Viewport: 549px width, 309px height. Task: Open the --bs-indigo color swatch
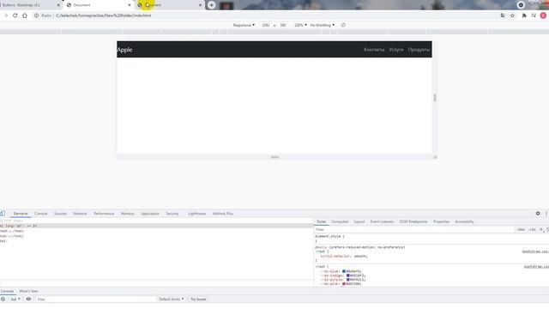click(348, 276)
